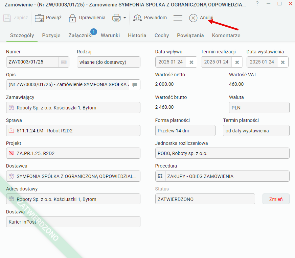Open the Waluta field PLN
Screen dimensions: 295x258
259,108
